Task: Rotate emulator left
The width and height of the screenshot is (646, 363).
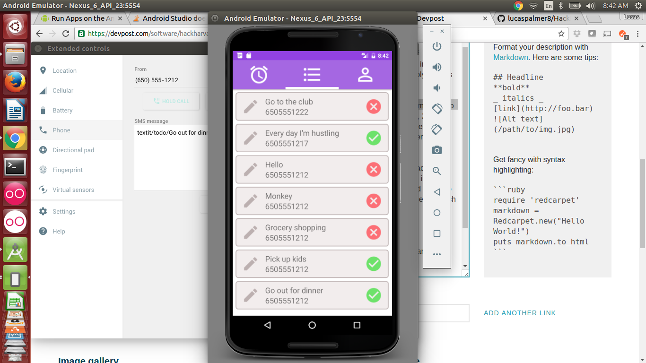Action: coord(437,109)
